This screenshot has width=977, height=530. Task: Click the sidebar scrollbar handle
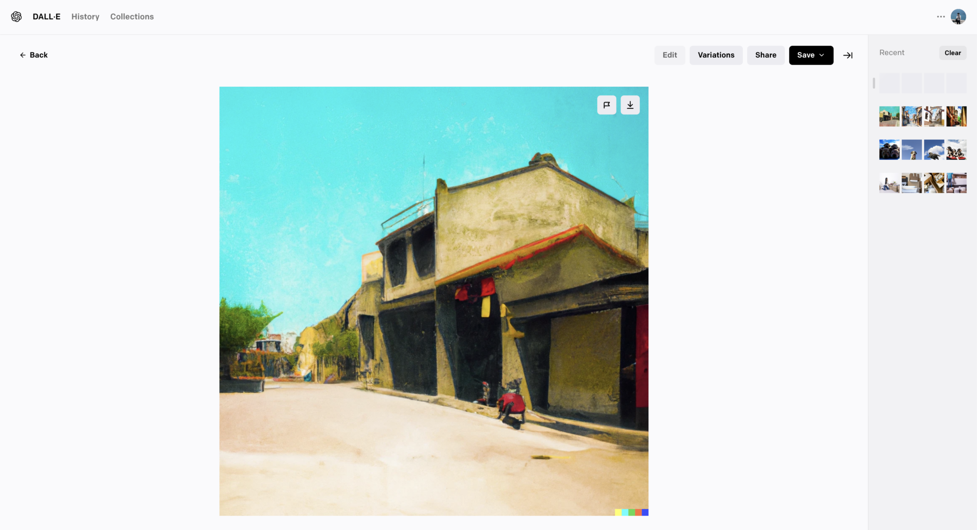pos(873,83)
